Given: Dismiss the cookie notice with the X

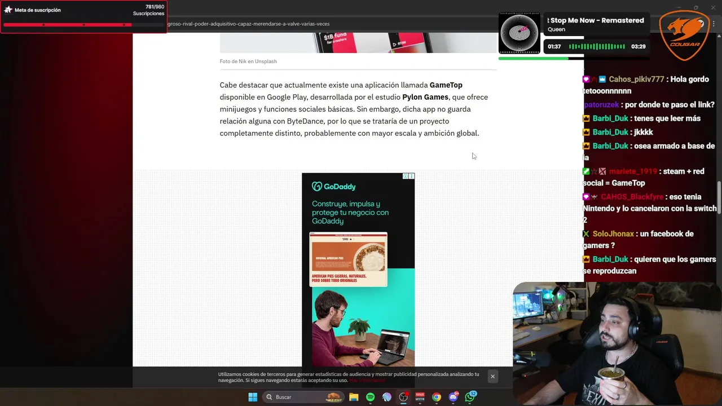Looking at the screenshot, I should [x=492, y=376].
